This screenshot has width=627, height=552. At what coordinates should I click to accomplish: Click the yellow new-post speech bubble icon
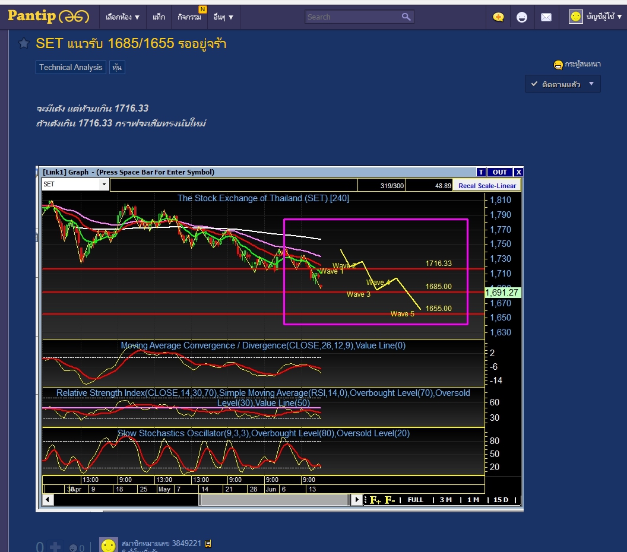coord(498,17)
